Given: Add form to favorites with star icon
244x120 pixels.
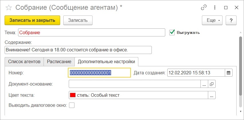Looking at the screenshot, I should coord(9,8).
